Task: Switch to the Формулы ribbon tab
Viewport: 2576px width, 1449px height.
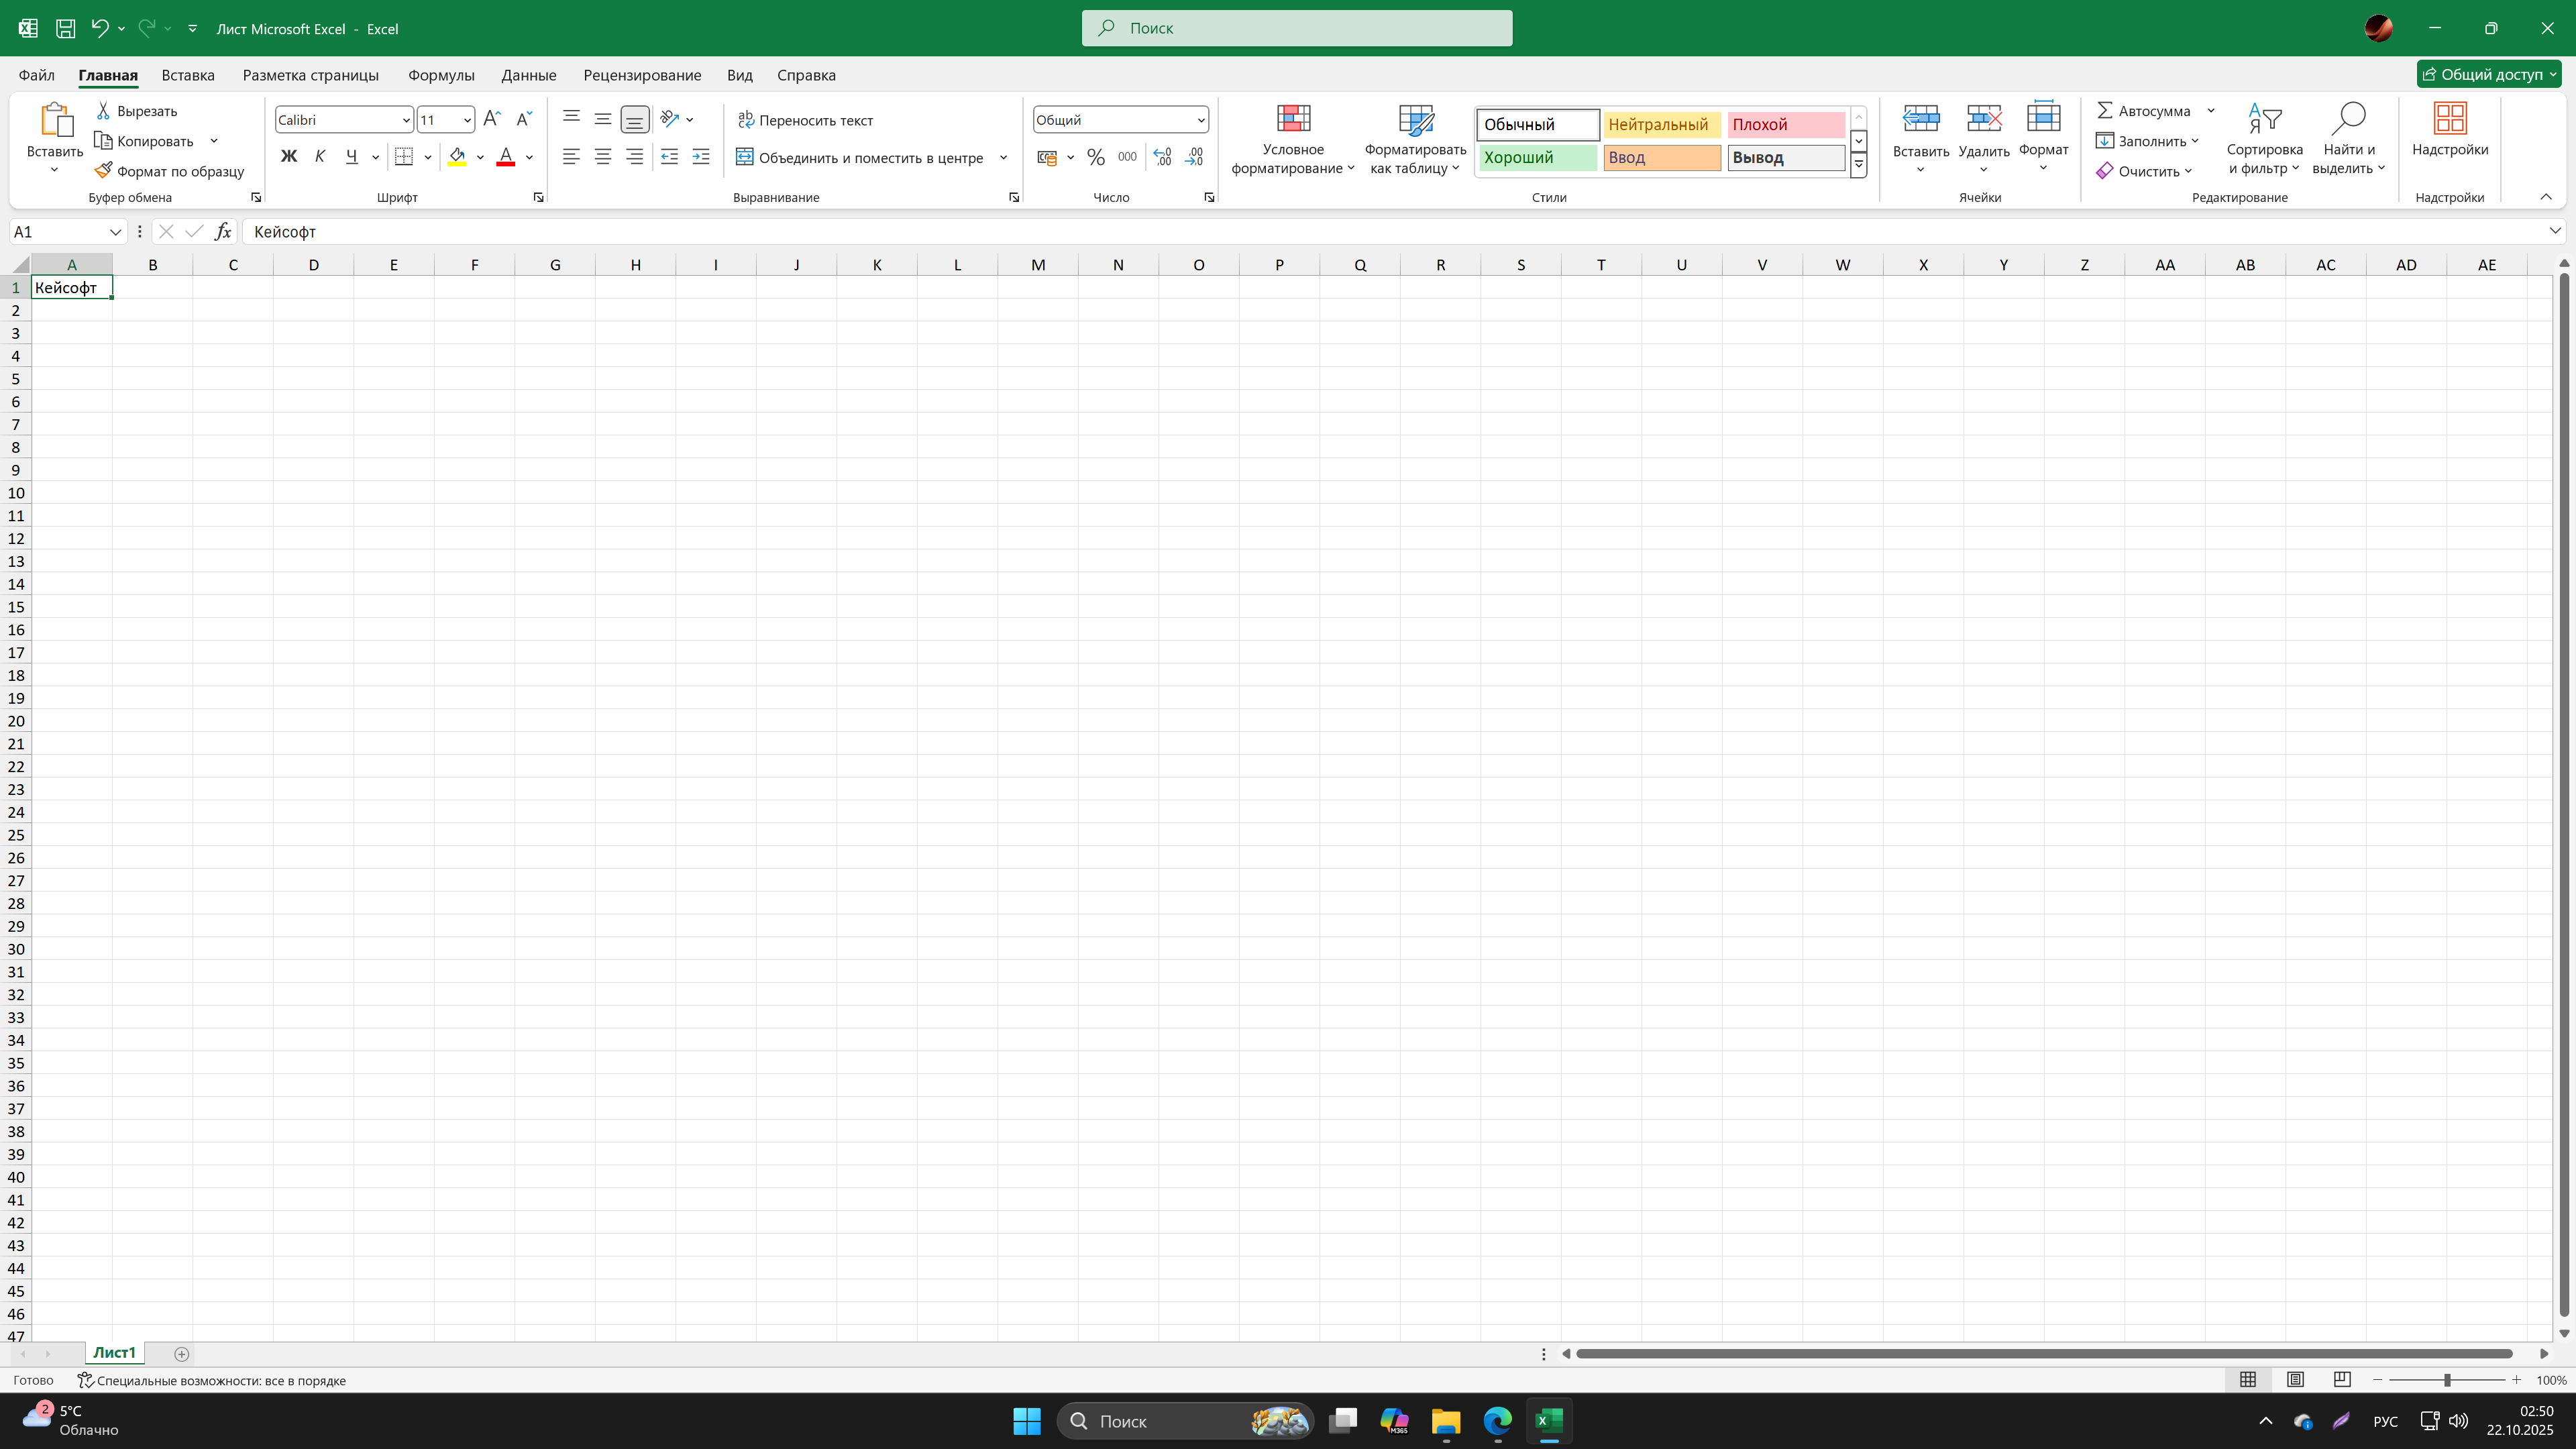Action: 441,75
